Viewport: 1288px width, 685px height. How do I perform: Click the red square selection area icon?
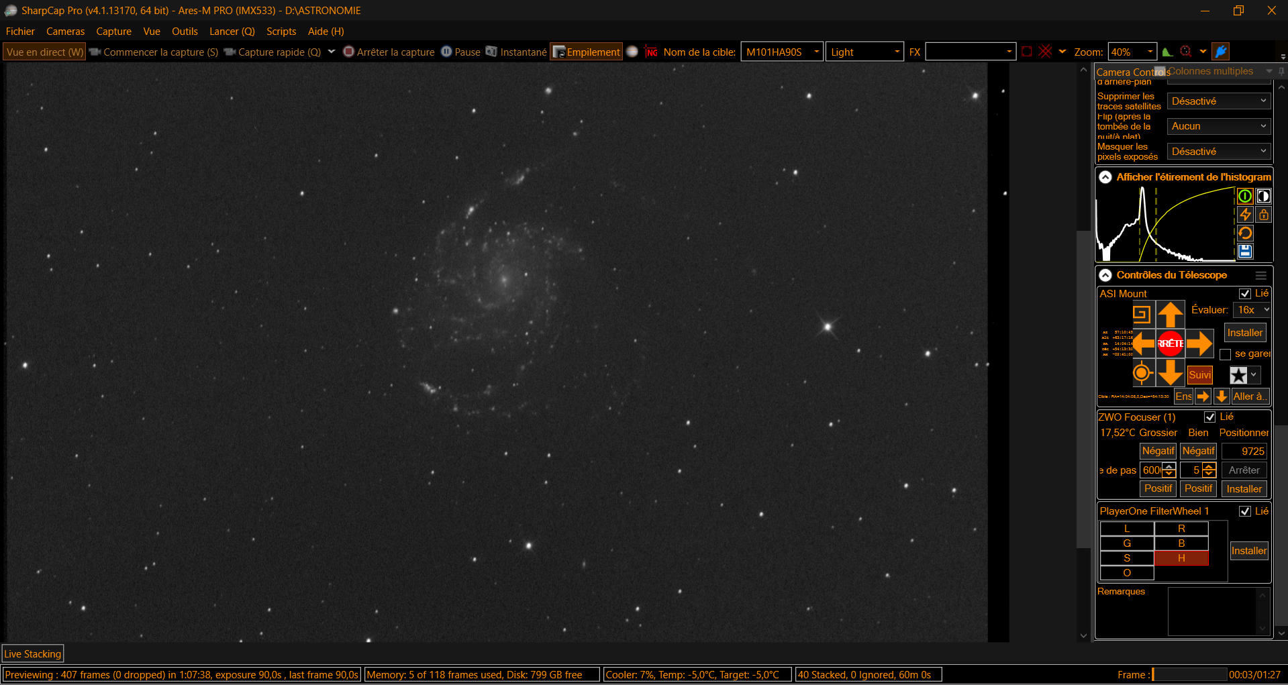(x=1027, y=52)
